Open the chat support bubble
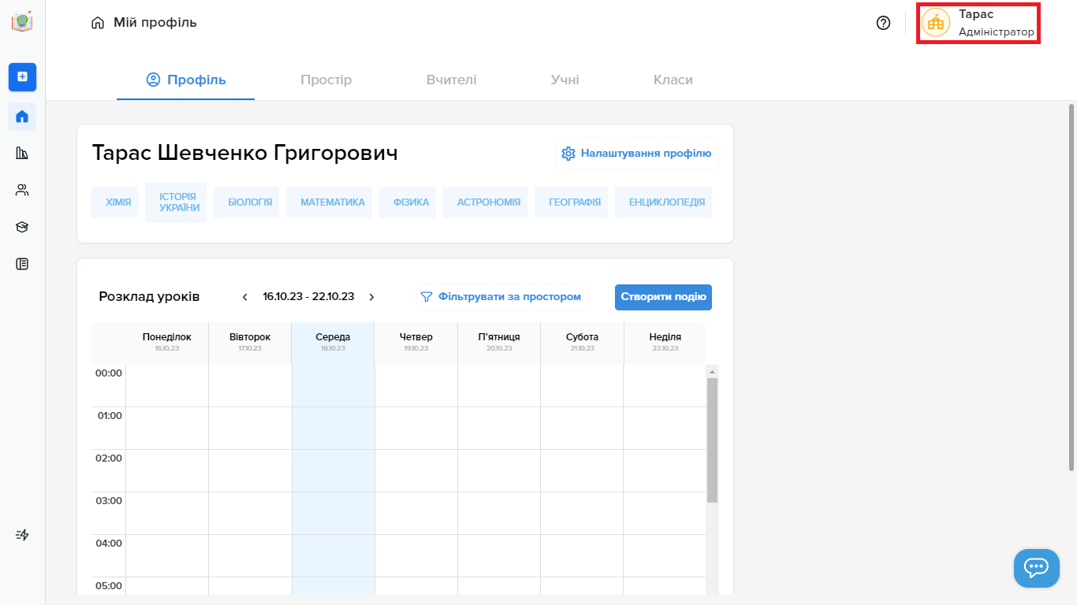The image size is (1077, 605). [1036, 568]
